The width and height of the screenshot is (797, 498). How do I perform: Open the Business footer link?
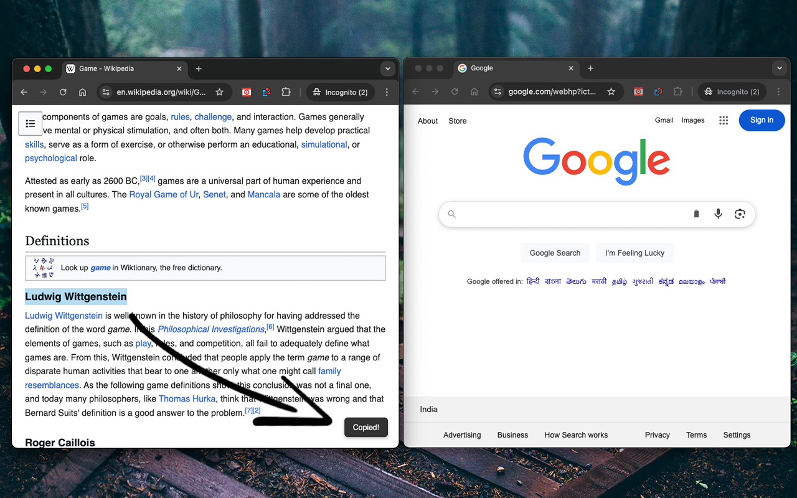tap(512, 435)
